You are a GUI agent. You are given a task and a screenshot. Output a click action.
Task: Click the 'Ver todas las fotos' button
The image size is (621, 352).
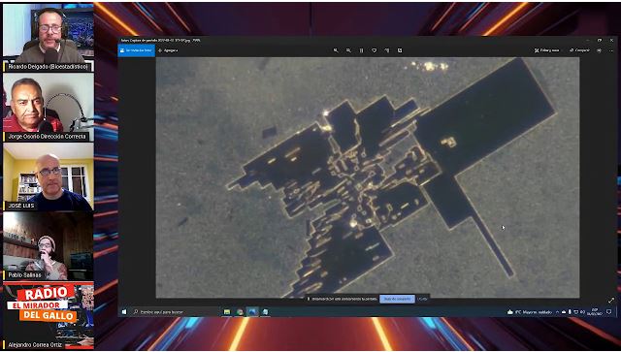pos(136,50)
